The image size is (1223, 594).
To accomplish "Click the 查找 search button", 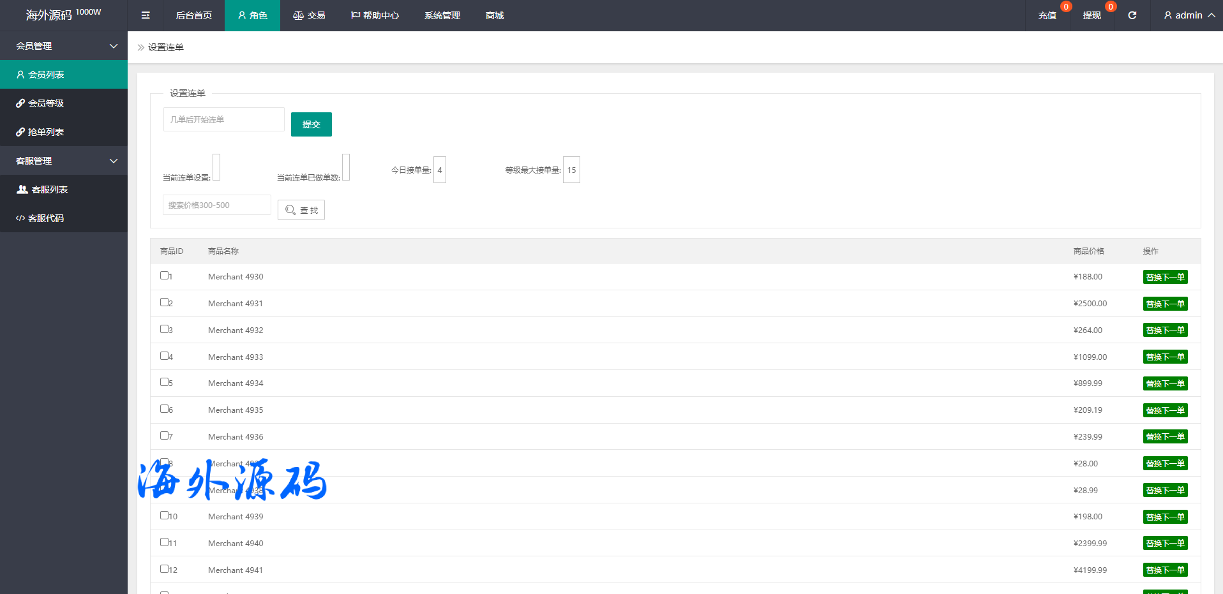I will (x=301, y=210).
